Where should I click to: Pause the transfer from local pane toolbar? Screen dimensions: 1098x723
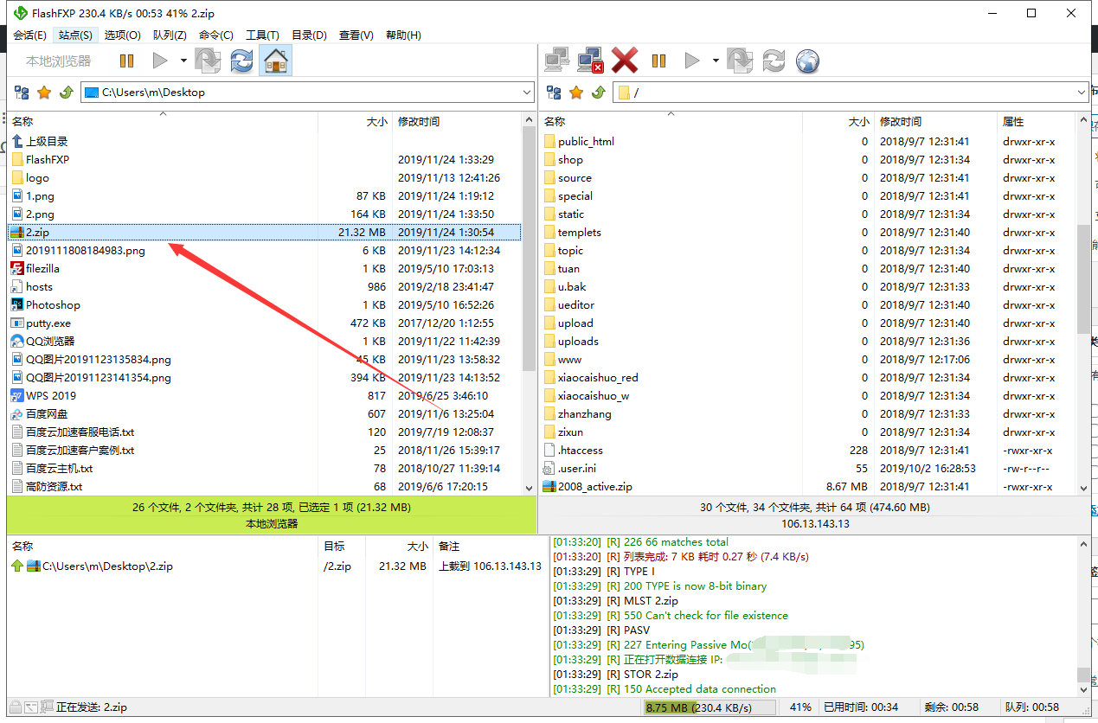(x=127, y=61)
